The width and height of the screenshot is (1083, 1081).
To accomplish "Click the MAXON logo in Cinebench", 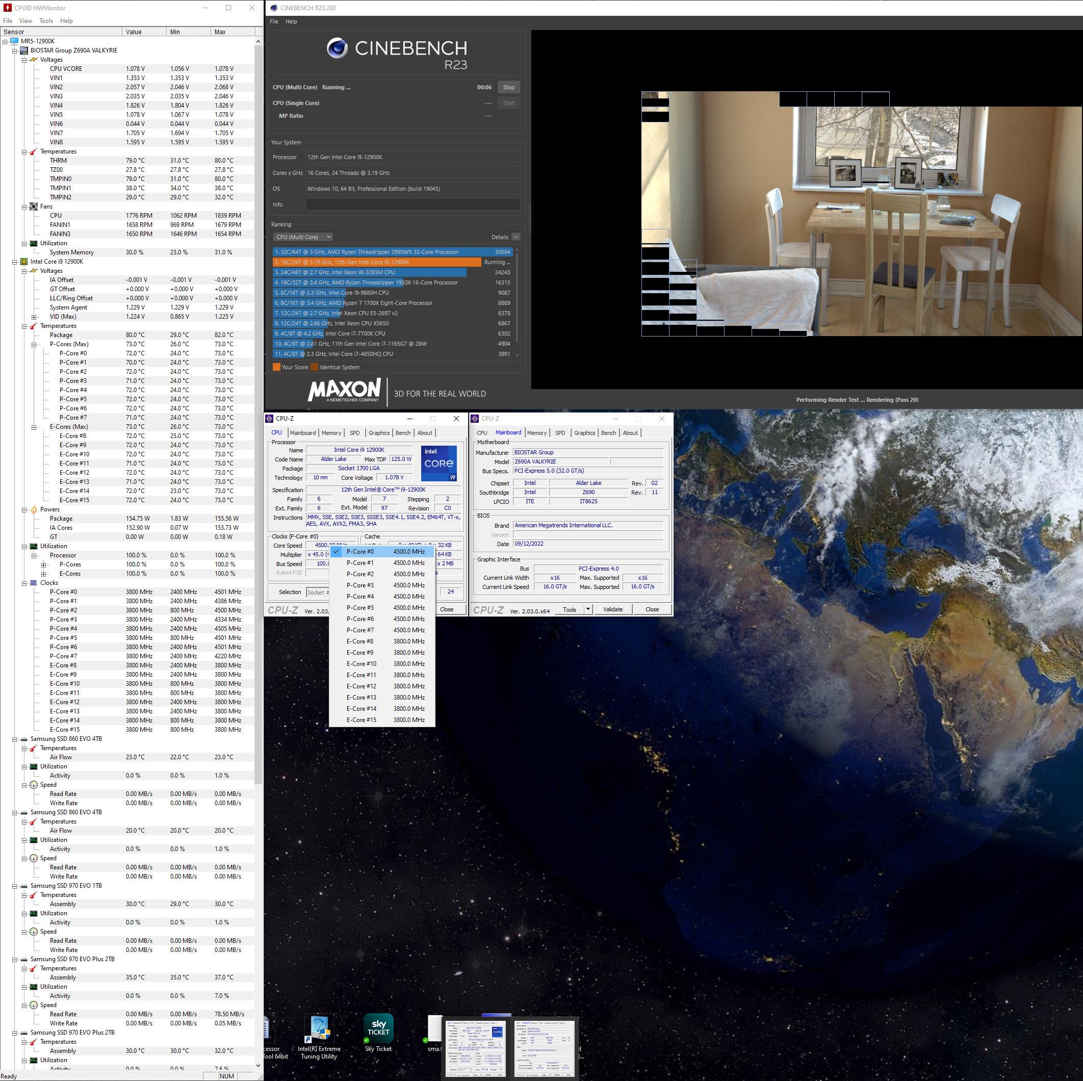I will (344, 390).
